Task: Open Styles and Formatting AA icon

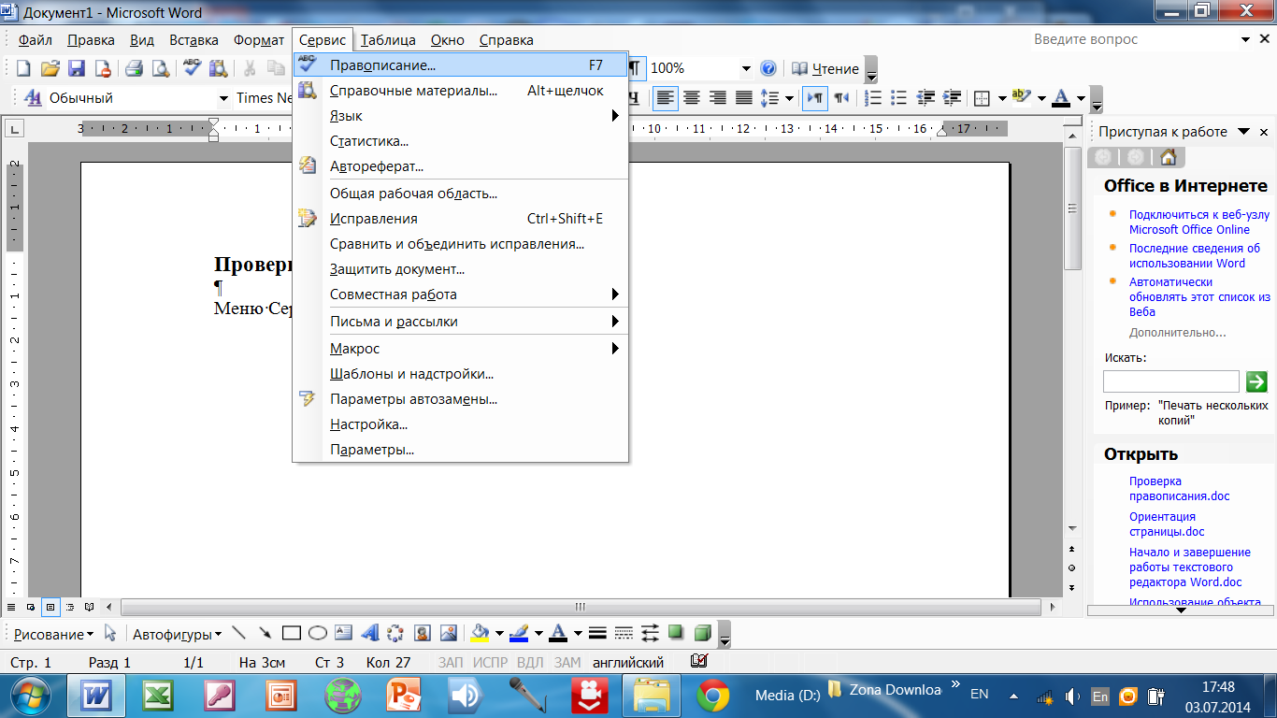Action: coord(33,97)
